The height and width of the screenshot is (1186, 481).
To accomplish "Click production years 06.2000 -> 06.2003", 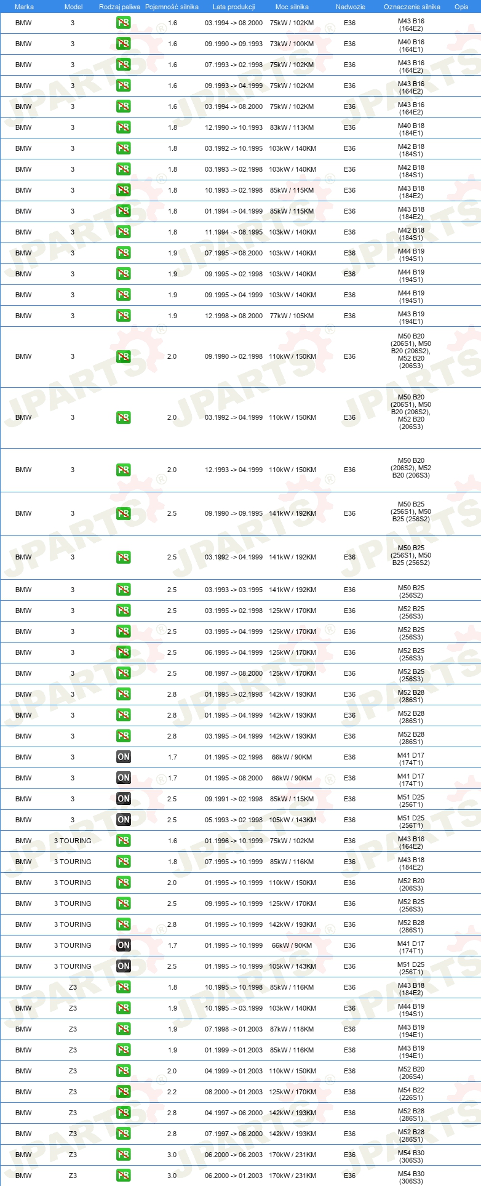I will tap(234, 1155).
